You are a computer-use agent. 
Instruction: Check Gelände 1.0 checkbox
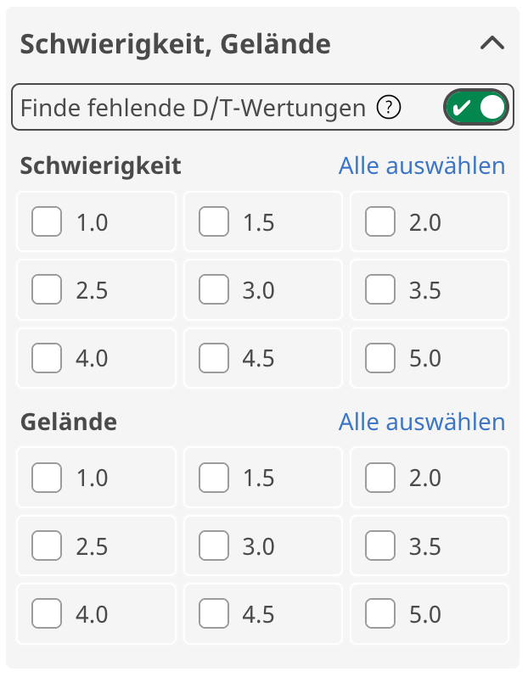click(x=47, y=478)
